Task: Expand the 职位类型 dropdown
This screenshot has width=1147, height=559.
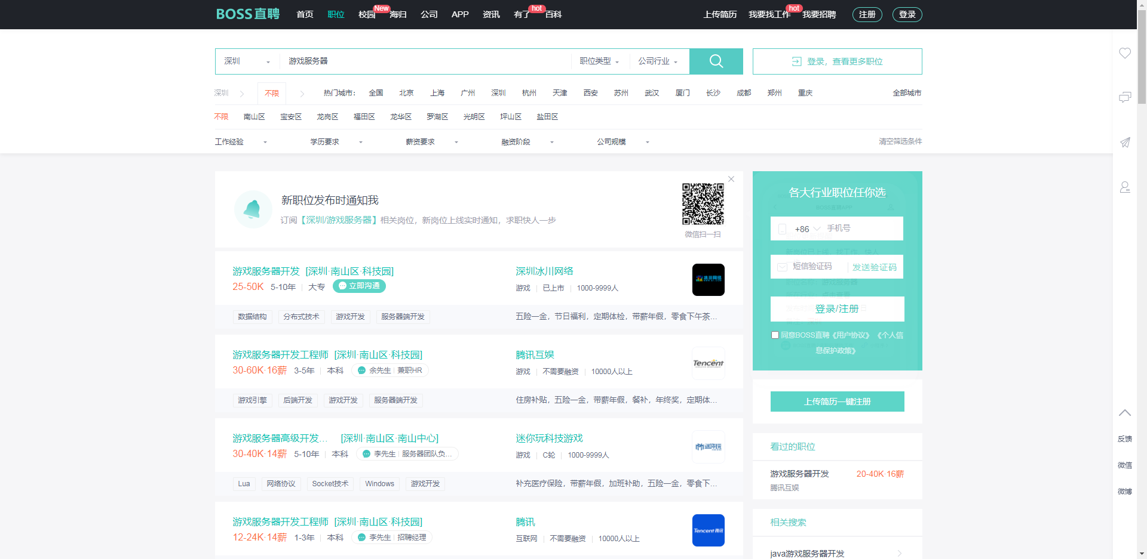Action: (599, 61)
